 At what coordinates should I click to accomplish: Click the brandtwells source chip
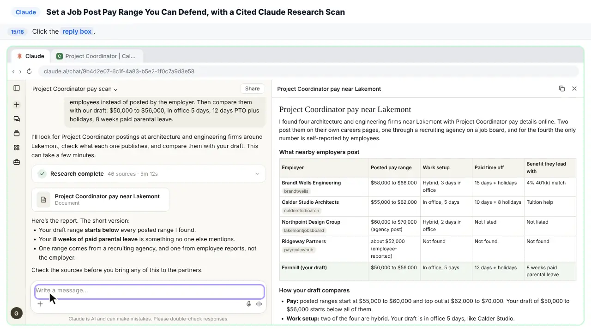[x=296, y=191]
